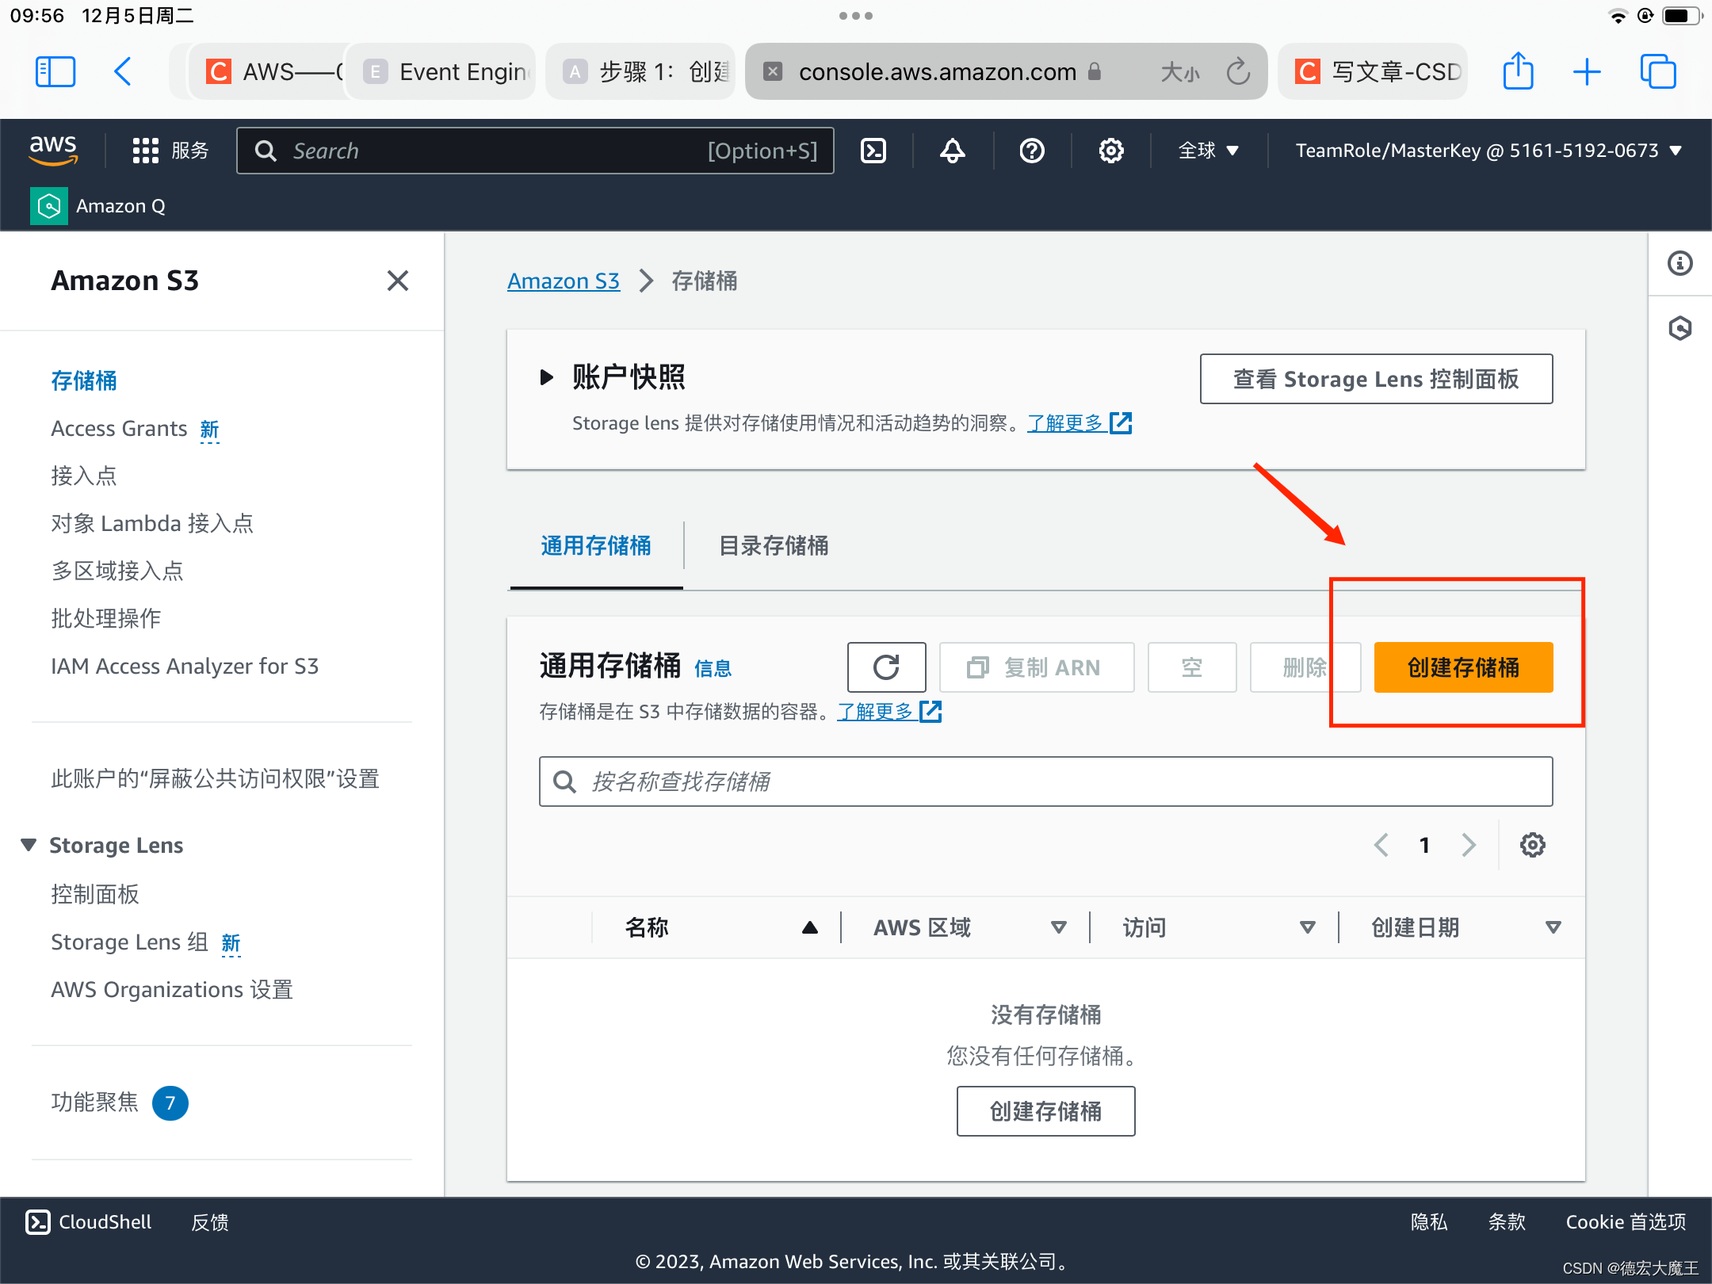Viewport: 1712px width, 1284px height.
Task: Open 了解更多 link in 账户快照
Action: click(x=1079, y=423)
